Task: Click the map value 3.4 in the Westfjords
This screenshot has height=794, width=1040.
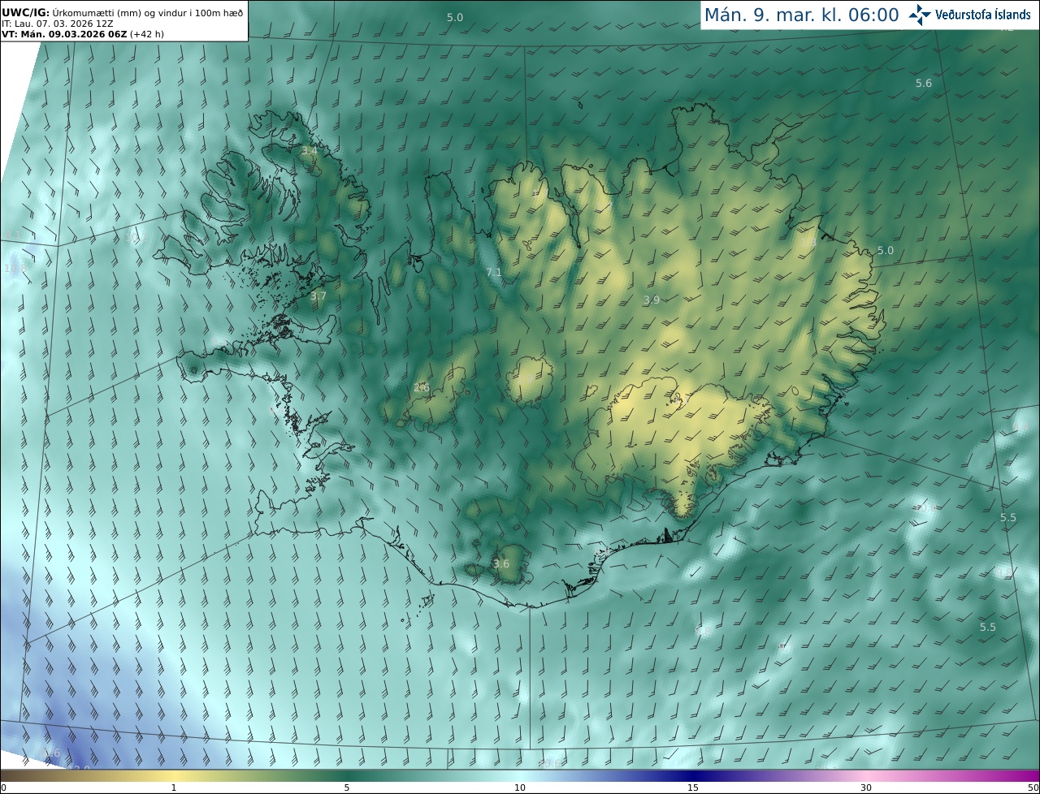Action: pyautogui.click(x=310, y=151)
